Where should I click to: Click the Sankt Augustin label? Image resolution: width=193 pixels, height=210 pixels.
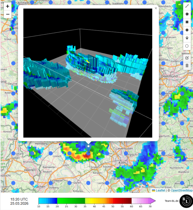click(144, 187)
